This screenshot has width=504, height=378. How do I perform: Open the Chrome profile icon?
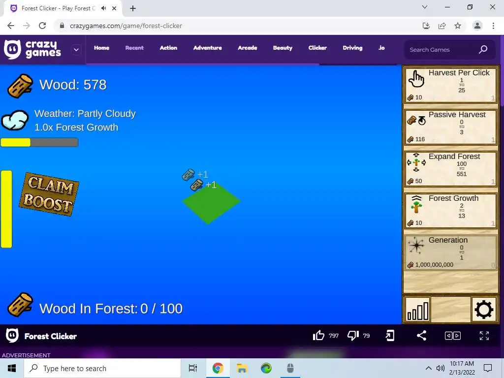(x=477, y=26)
